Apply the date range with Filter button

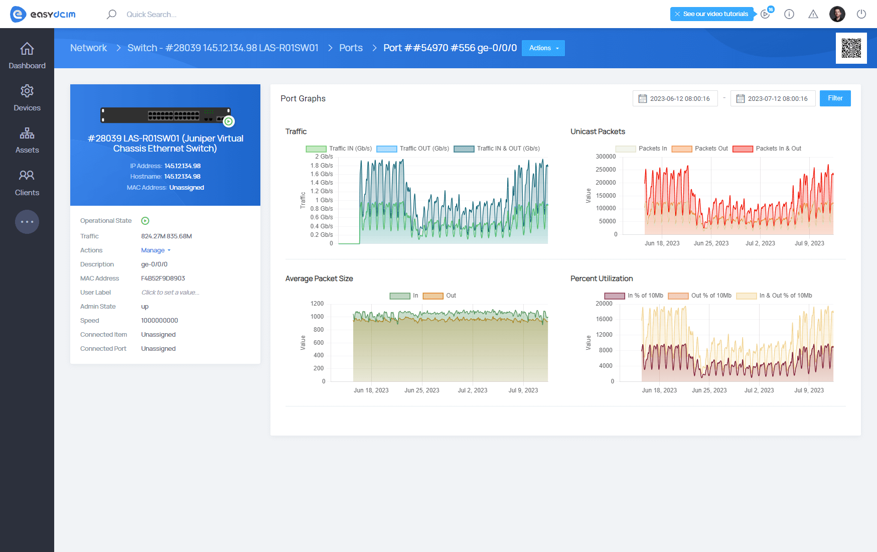[835, 98]
